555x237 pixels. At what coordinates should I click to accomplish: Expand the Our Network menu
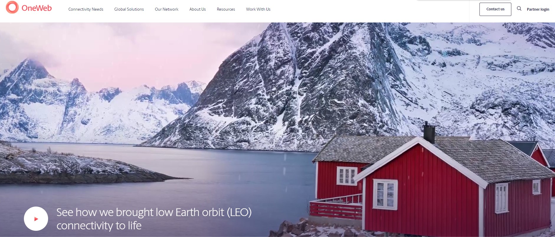pos(167,9)
